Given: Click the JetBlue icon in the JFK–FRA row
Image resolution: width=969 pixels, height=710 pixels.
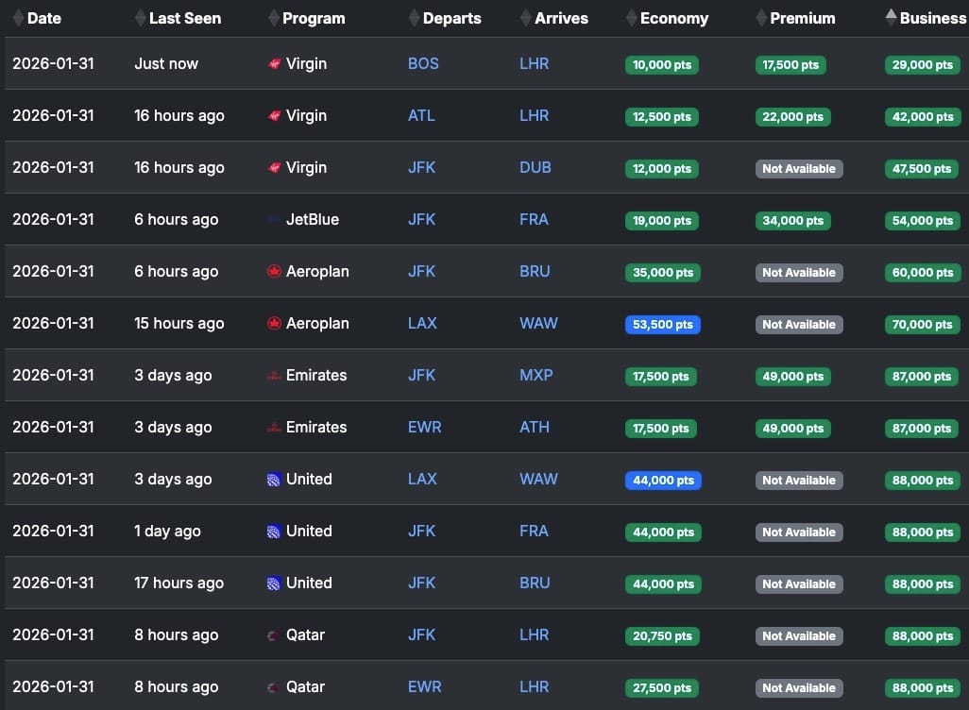Looking at the screenshot, I should (x=275, y=219).
